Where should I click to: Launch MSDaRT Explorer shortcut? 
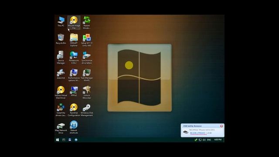click(x=74, y=40)
